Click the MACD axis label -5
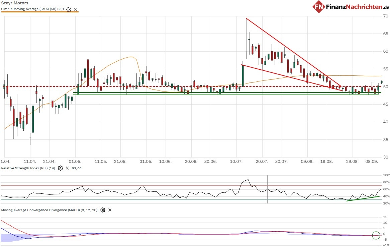 pos(385,240)
